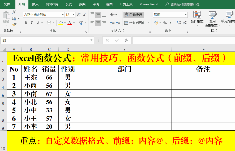This screenshot has width=235, height=151.
Task: Select the Format Painter brush icon
Action: click(14, 24)
